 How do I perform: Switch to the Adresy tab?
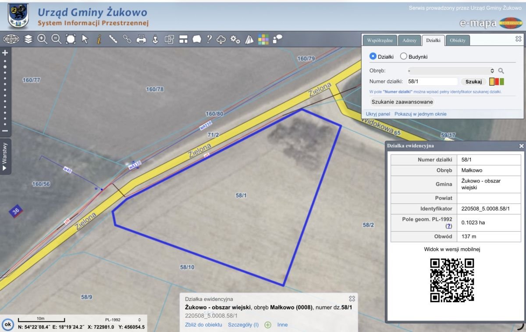[410, 40]
